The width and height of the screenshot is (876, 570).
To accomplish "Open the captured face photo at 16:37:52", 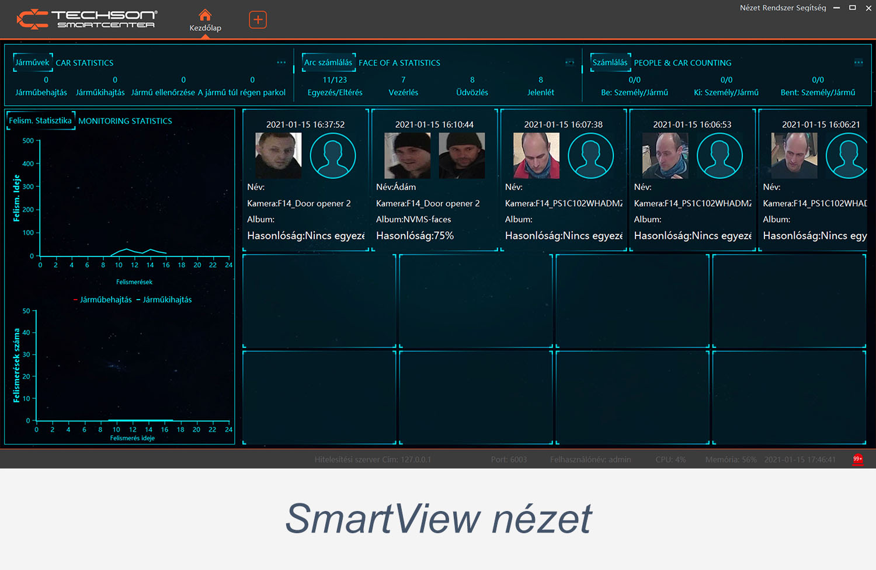I will point(279,155).
